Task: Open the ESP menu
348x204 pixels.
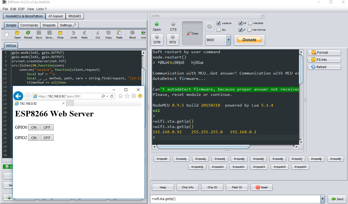Action: pos(21,9)
